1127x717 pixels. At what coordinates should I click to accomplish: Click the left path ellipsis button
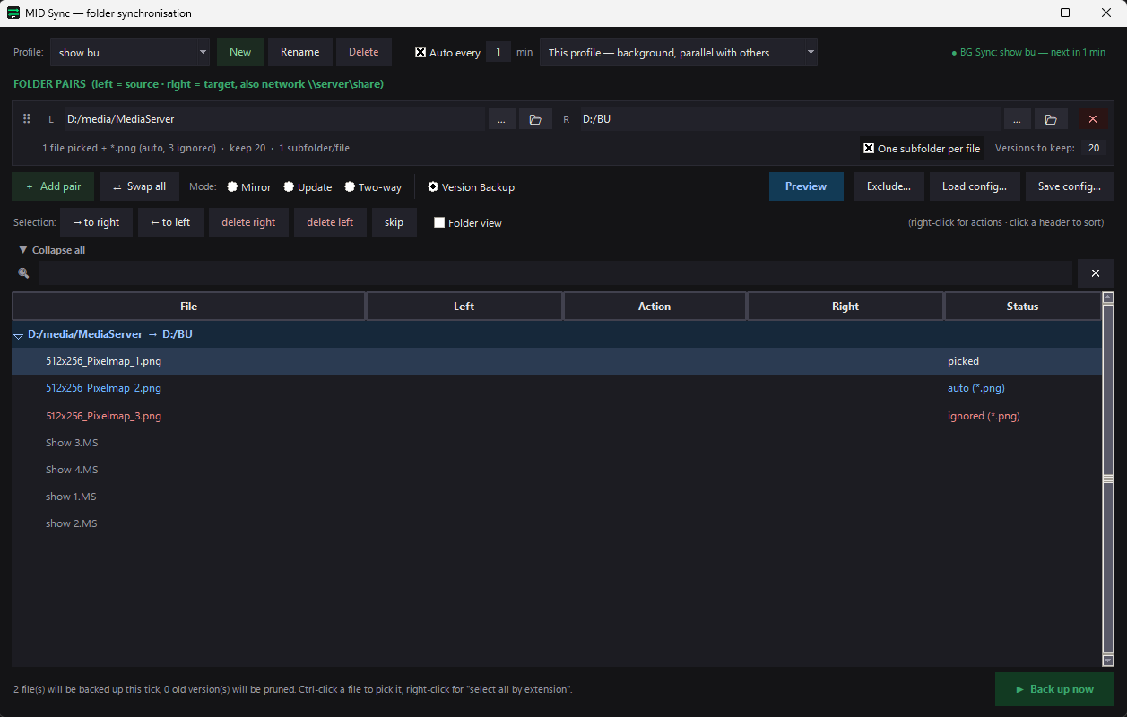501,119
